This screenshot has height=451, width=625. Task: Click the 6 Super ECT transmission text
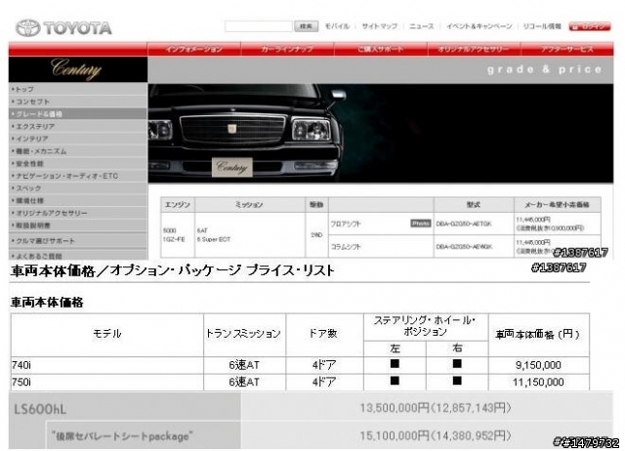pyautogui.click(x=214, y=239)
